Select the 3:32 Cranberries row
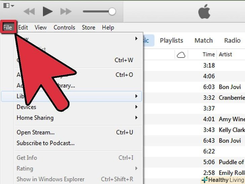The height and width of the screenshot is (184, 245). 195,98
